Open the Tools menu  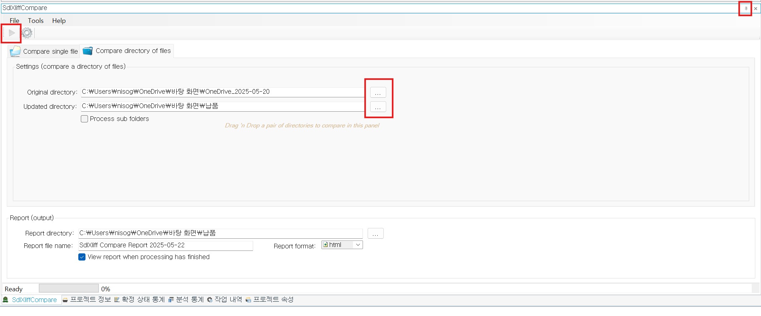coord(36,21)
